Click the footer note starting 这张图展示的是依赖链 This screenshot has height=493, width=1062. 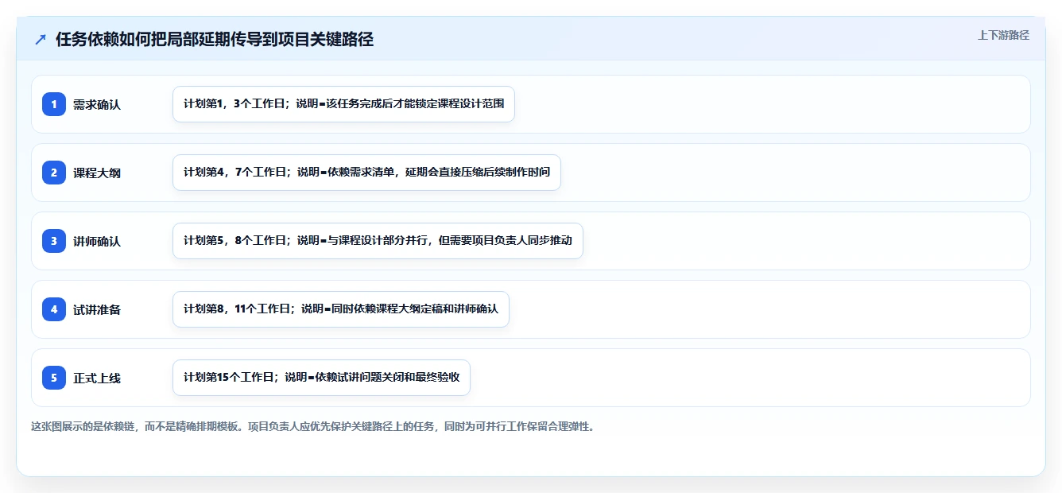coord(313,426)
